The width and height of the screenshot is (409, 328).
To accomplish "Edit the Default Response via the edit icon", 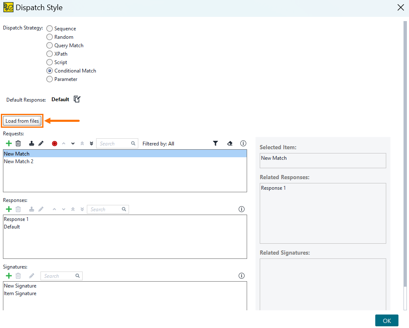I will pos(77,99).
